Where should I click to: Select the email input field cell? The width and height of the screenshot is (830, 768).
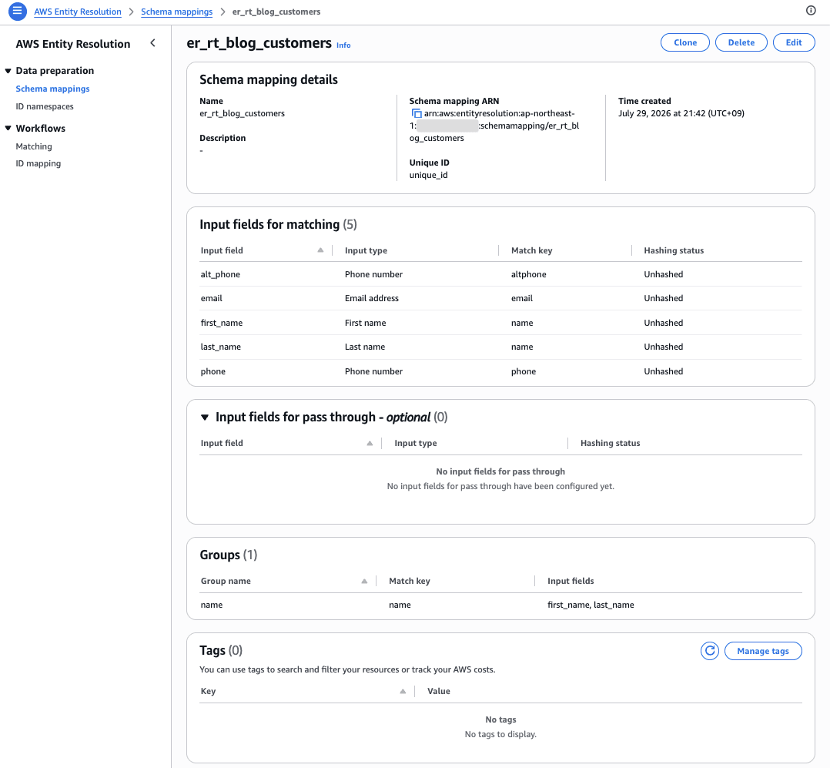[x=211, y=298]
